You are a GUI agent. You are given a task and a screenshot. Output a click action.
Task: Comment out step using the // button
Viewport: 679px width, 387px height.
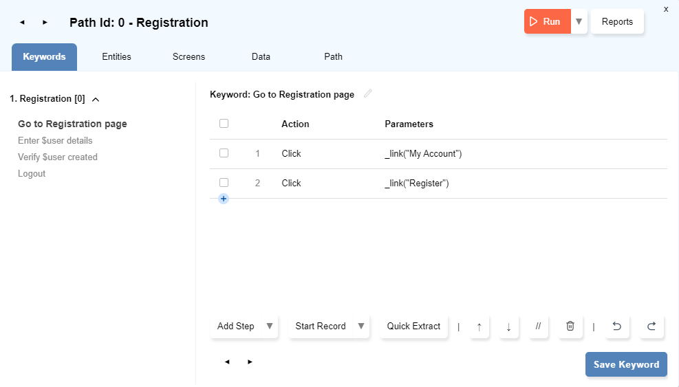click(538, 327)
